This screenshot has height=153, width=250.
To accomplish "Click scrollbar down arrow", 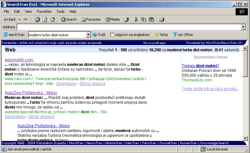I will click(245, 138).
